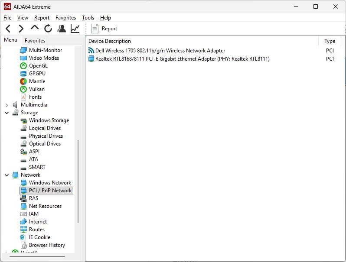Expand the Multimedia tree node
This screenshot has height=262, width=346.
(x=7, y=105)
